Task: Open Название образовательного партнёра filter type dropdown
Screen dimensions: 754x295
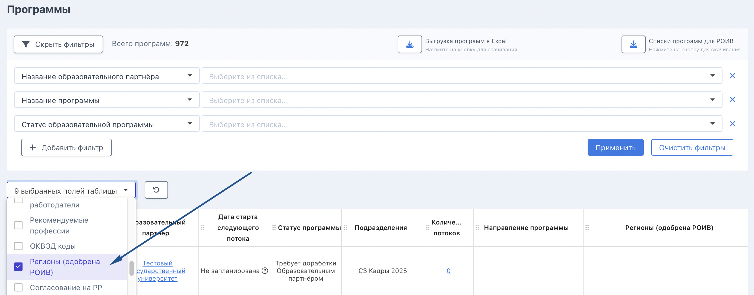Action: 107,76
